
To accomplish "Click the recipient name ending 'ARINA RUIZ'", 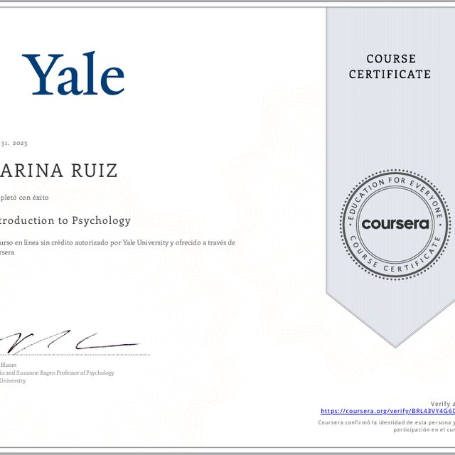I will (x=58, y=171).
